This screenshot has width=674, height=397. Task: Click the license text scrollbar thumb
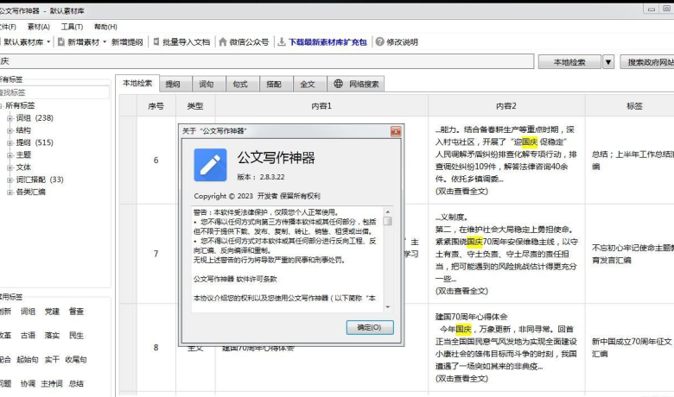click(388, 221)
